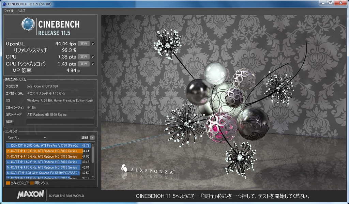Click the 詳細 arrow button
The image size is (349, 204).
click(92, 138)
